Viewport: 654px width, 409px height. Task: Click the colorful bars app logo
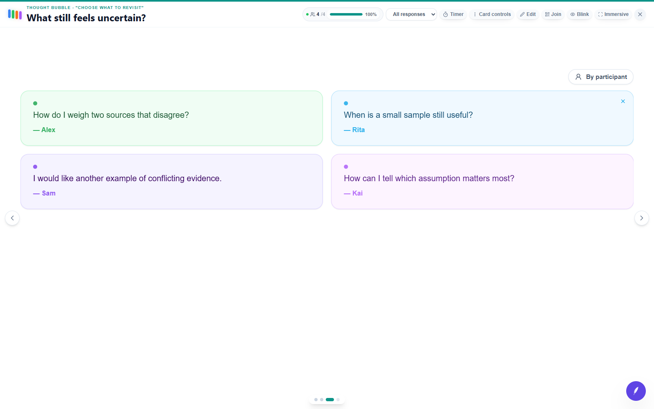(15, 14)
